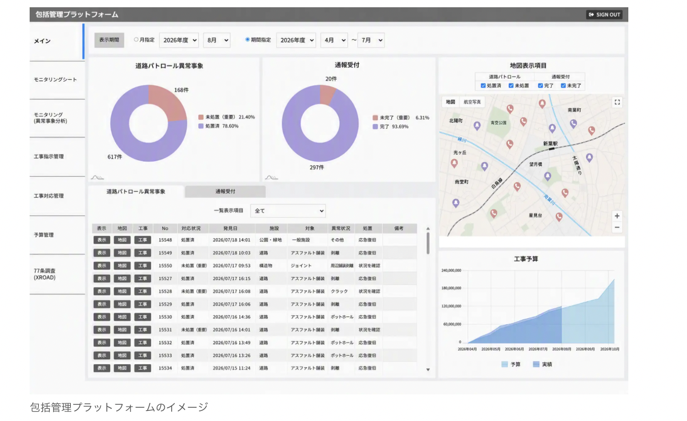Click the chart icon below 通報受付 donut

[271, 177]
